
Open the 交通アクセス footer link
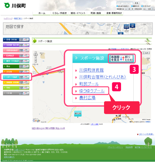click(x=19, y=150)
